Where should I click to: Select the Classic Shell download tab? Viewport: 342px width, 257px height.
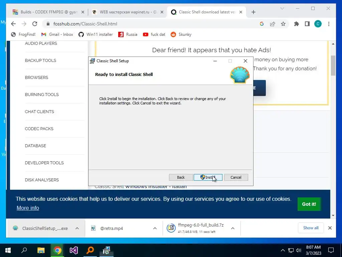pyautogui.click(x=207, y=12)
